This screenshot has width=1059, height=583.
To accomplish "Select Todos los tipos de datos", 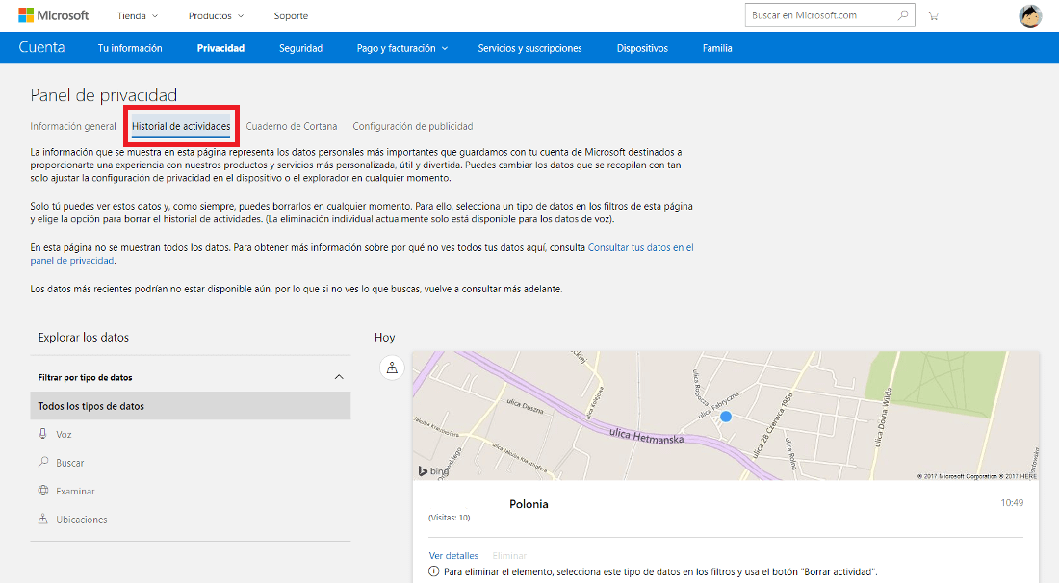I will (191, 406).
